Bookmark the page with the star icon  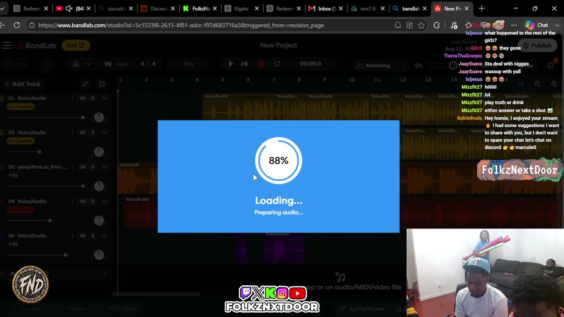coord(421,25)
